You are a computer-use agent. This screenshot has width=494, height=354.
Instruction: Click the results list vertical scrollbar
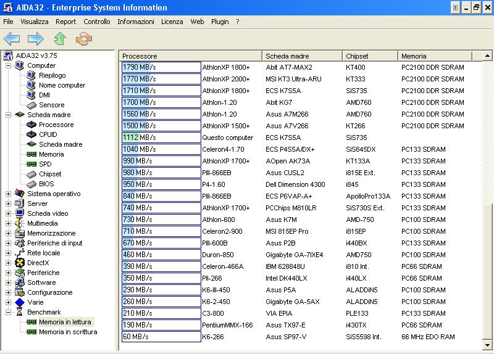[488, 265]
